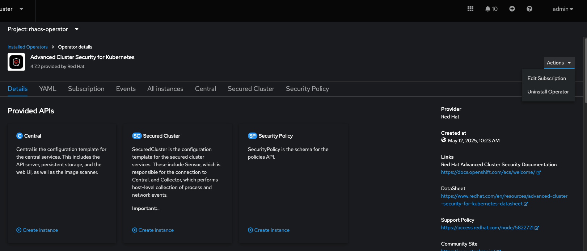Open the redhat.com datasheet link
This screenshot has width=587, height=251.
(504, 200)
